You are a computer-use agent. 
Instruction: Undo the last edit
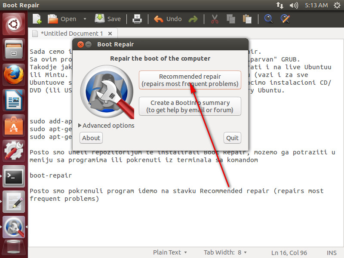point(168,19)
